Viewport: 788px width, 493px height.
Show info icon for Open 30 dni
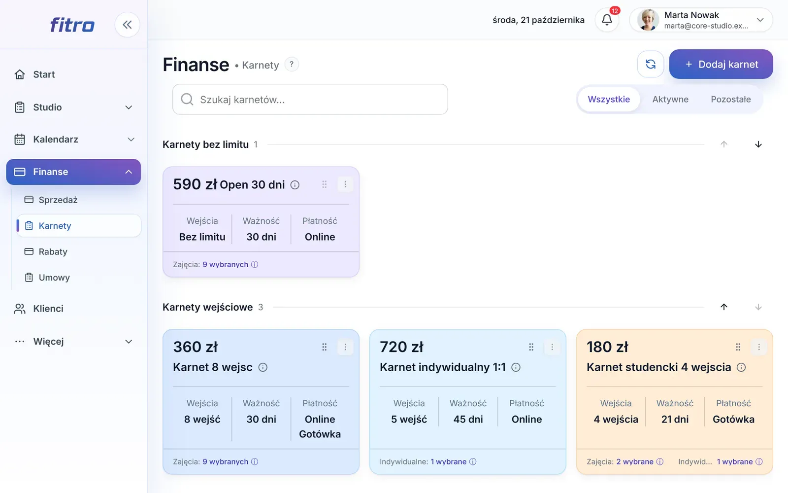pyautogui.click(x=295, y=185)
